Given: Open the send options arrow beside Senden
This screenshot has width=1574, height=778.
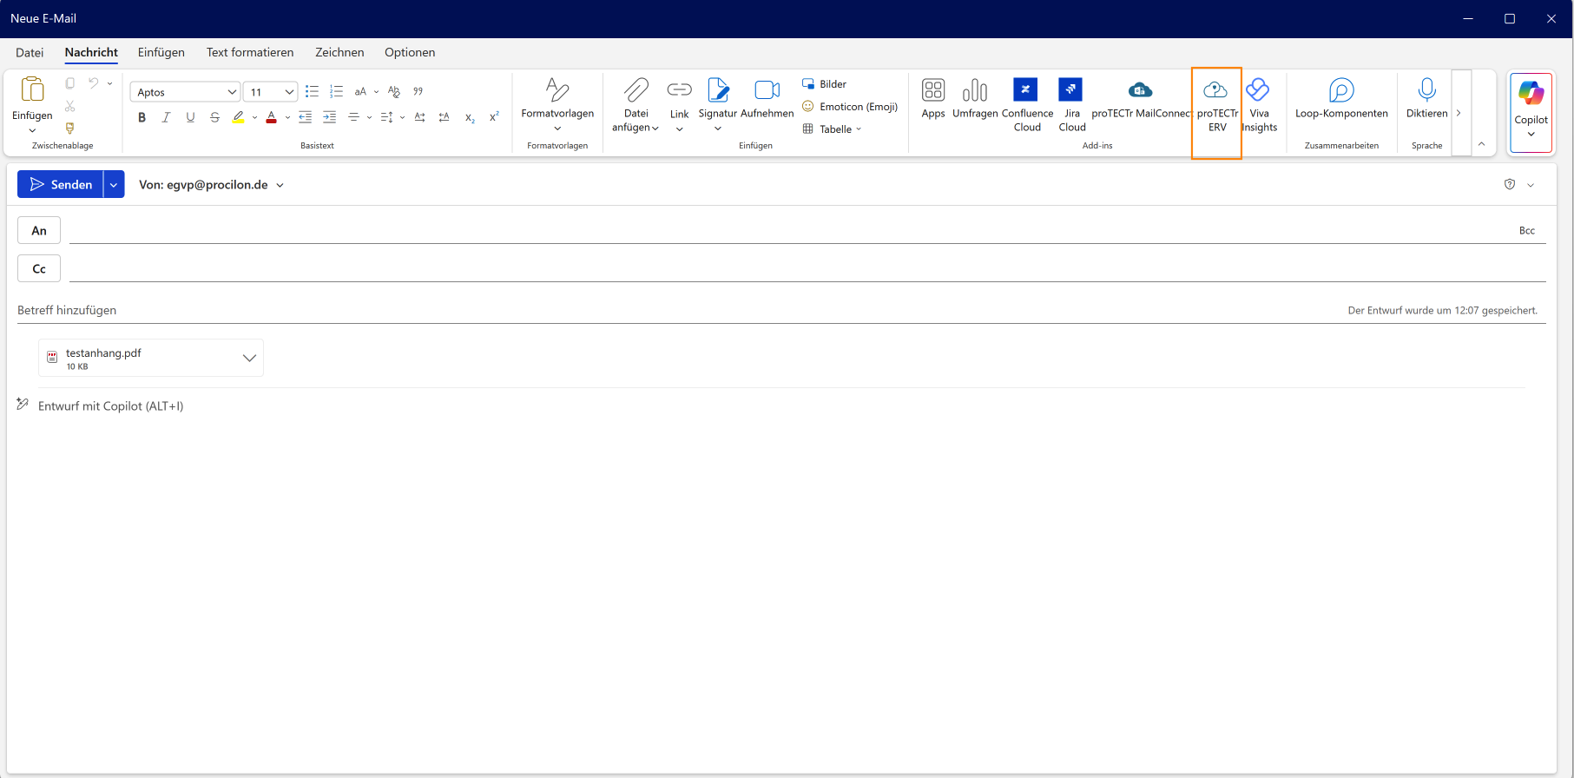Looking at the screenshot, I should click(x=114, y=185).
